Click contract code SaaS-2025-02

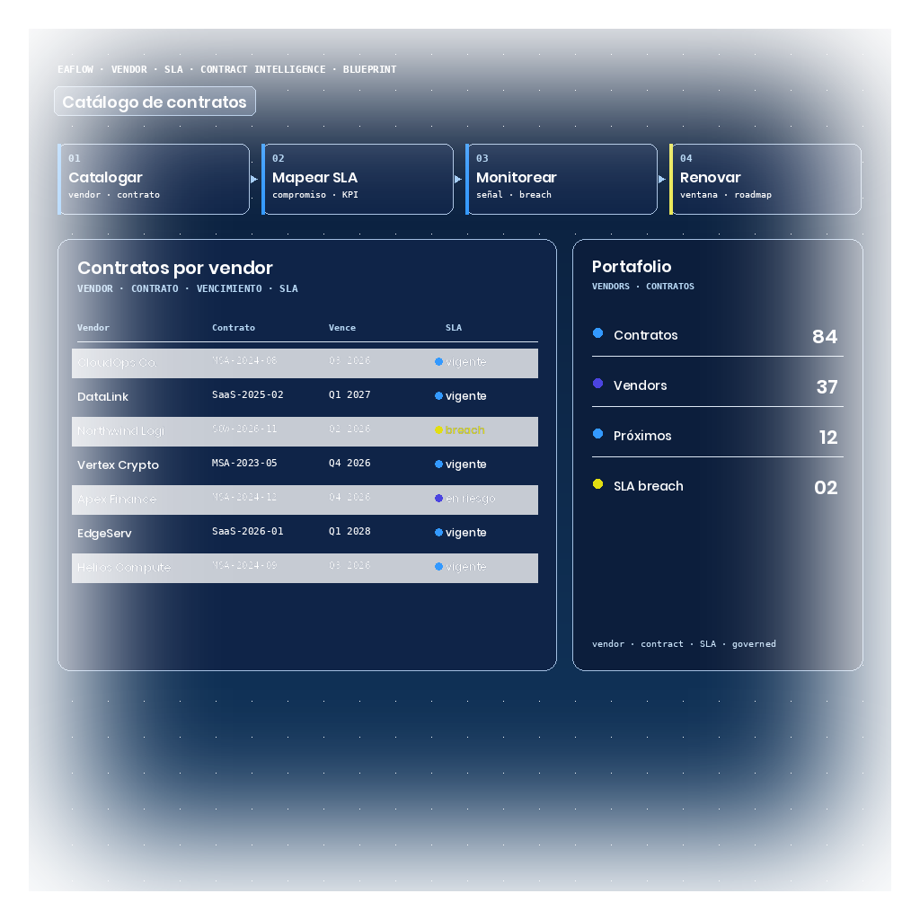pos(248,395)
